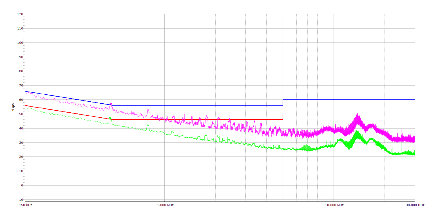Click the 120 value on the y-axis

[20, 14]
